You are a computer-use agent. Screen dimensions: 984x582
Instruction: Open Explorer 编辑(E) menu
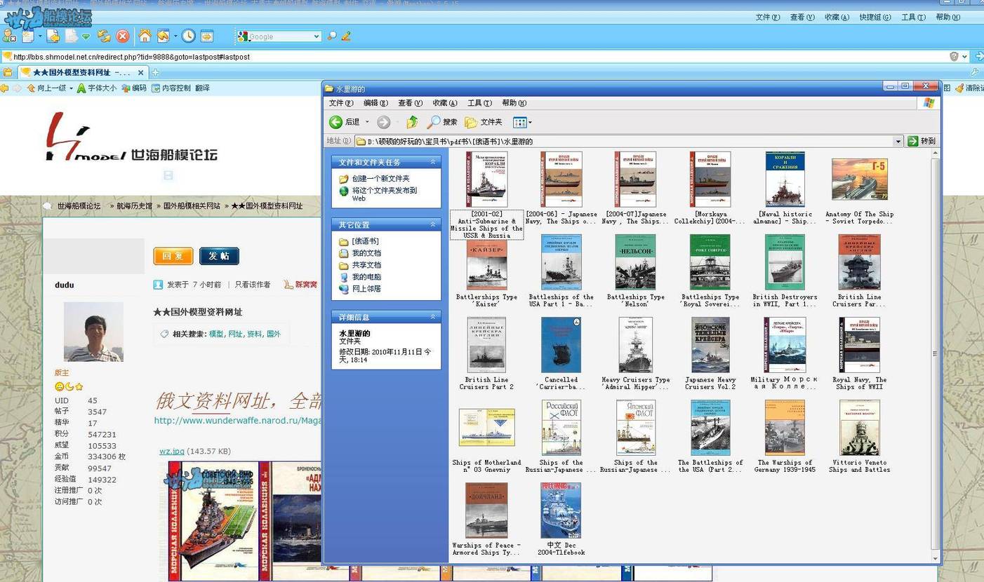pyautogui.click(x=375, y=103)
